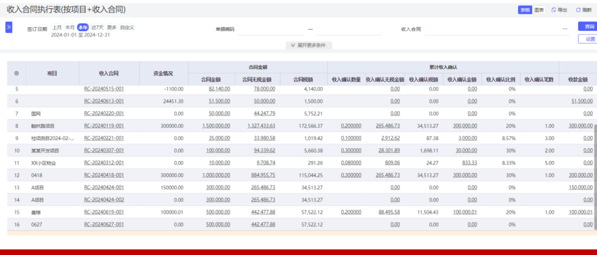Click confirmed untaxed amount 2,912.62
Screen dimensions: 597x255
click(390, 139)
